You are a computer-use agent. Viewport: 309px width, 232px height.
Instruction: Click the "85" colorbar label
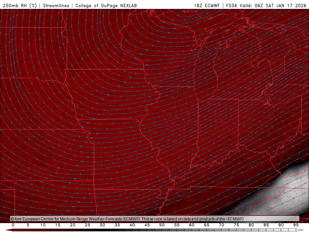(x=266, y=225)
